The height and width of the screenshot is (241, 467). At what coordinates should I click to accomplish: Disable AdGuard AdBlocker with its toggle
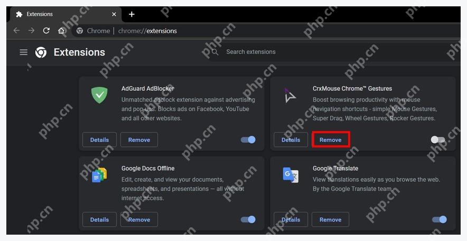pyautogui.click(x=248, y=140)
